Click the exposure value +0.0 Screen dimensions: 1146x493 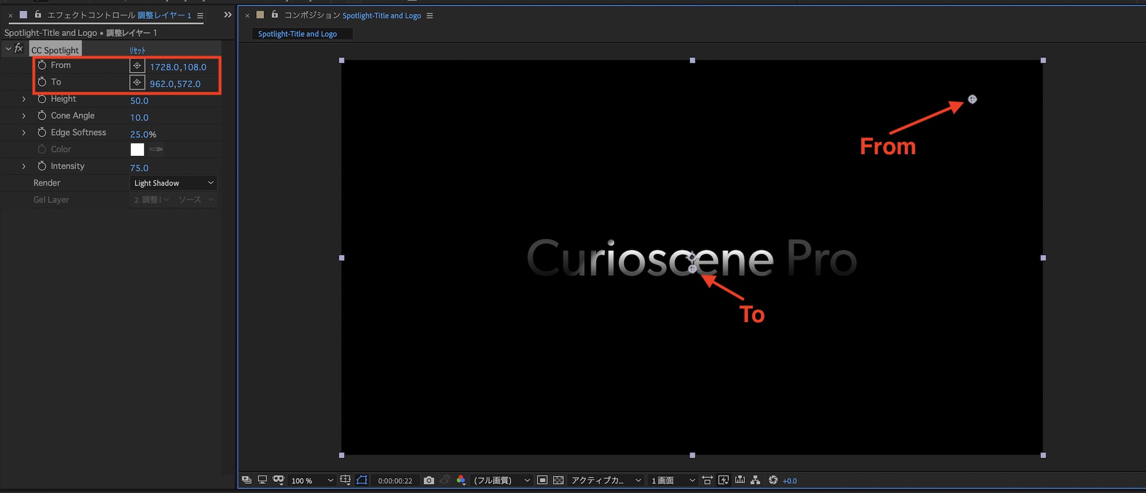790,480
